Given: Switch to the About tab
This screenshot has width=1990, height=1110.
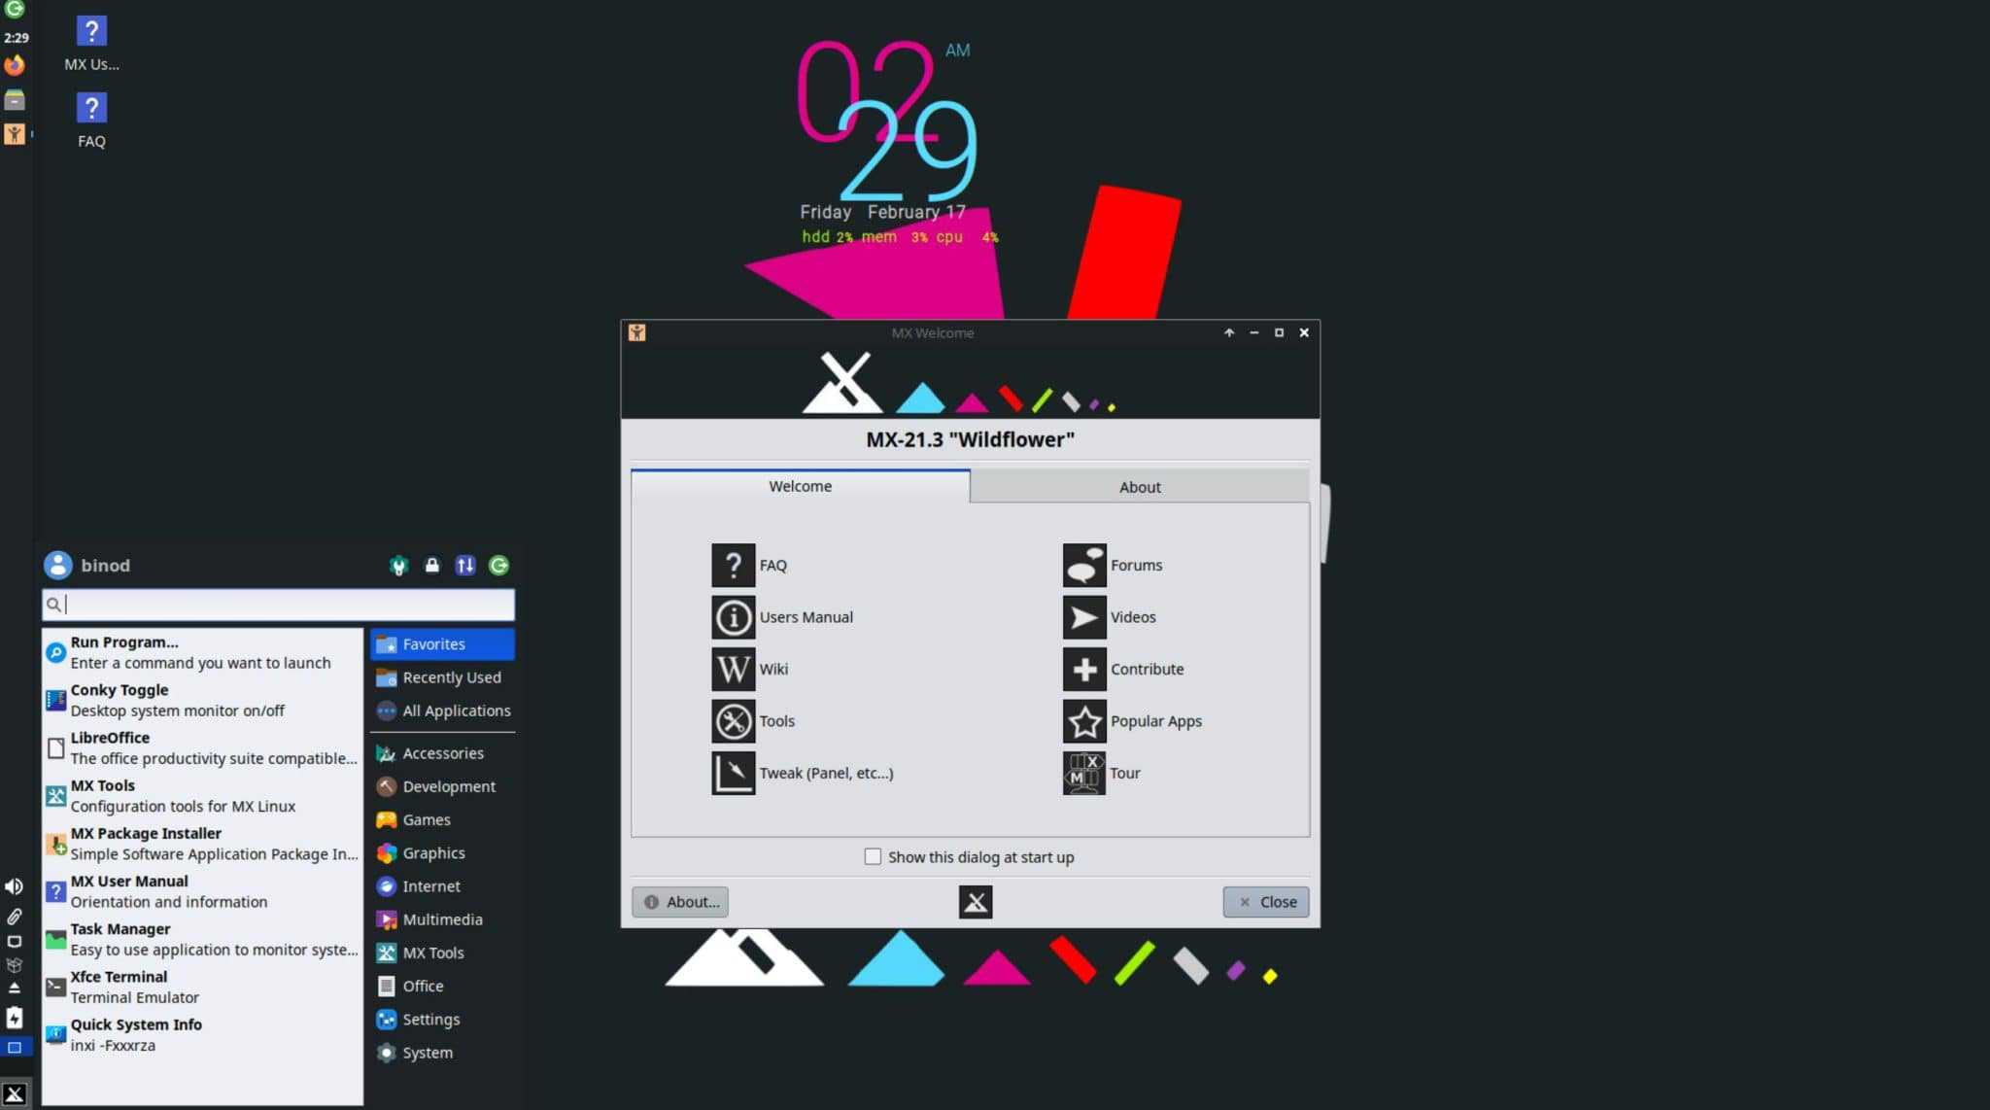Looking at the screenshot, I should point(1139,486).
